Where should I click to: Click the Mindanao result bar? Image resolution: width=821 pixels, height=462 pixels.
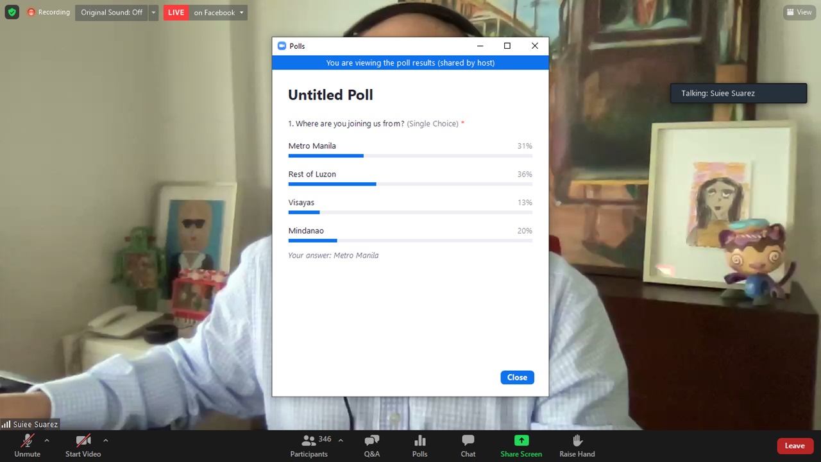(x=410, y=241)
